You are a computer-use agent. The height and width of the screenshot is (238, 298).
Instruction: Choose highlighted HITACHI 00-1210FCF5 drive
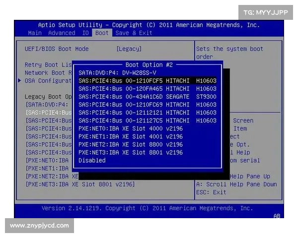click(148, 81)
